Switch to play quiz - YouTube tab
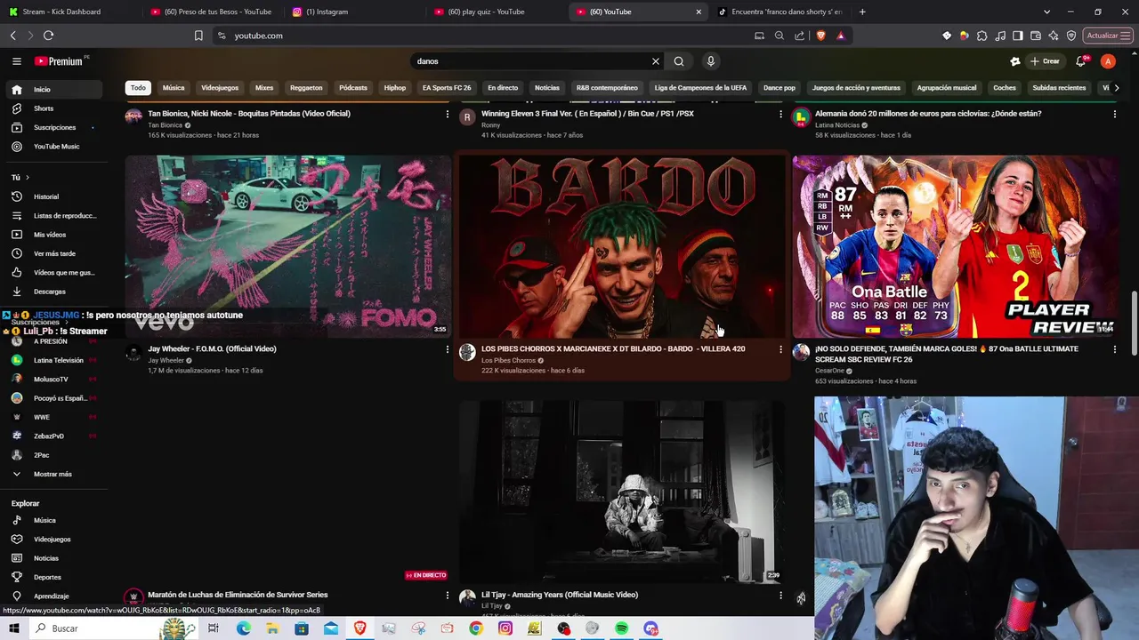The height and width of the screenshot is (640, 1139). pyautogui.click(x=498, y=12)
